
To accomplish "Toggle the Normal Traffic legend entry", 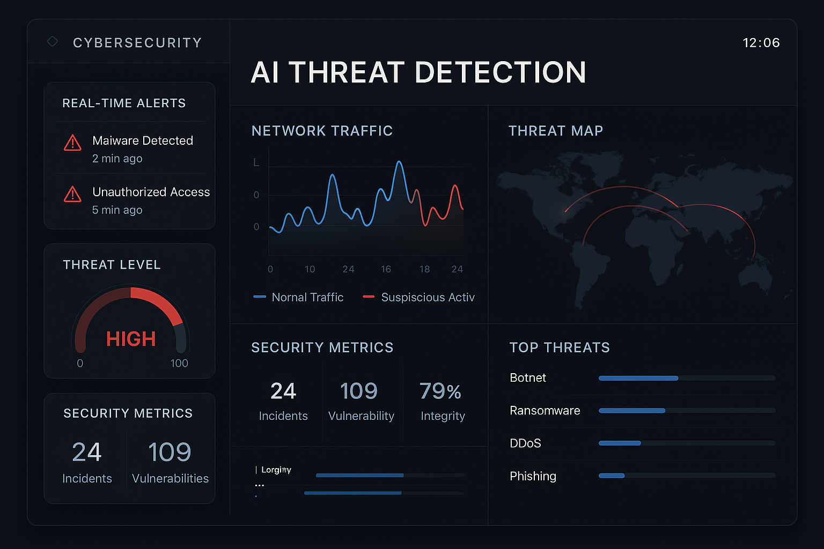I will pos(299,297).
